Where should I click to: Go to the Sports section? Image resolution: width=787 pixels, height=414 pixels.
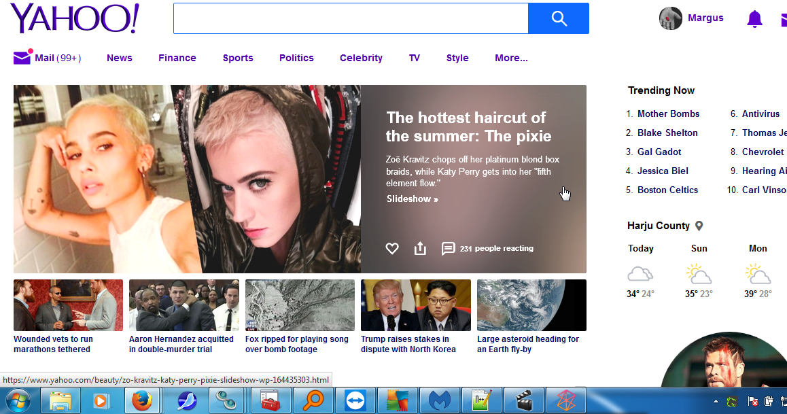238,58
